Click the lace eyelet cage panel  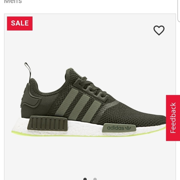click(91, 91)
